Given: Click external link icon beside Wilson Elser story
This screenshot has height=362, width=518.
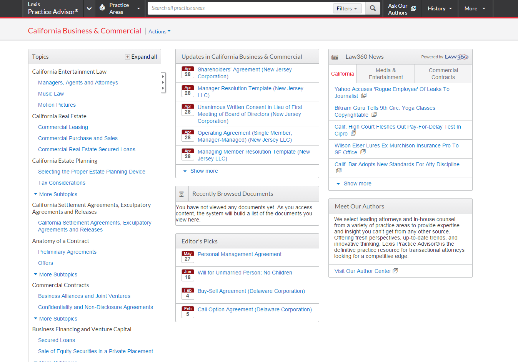Looking at the screenshot, I should tap(363, 152).
